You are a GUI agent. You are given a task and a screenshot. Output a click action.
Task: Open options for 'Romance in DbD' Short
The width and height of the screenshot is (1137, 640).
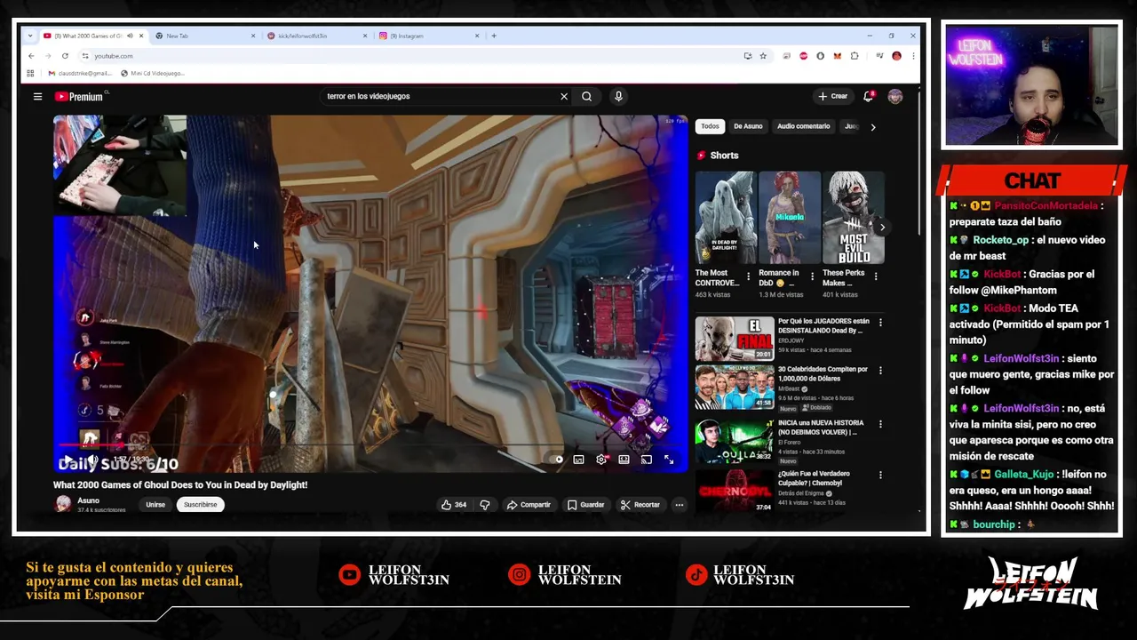pos(812,276)
